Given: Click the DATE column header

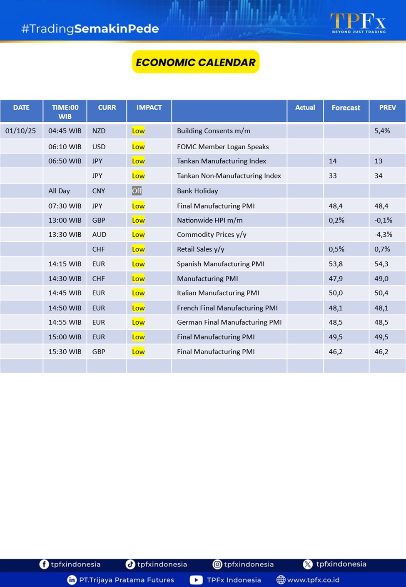Looking at the screenshot, I should click(21, 108).
